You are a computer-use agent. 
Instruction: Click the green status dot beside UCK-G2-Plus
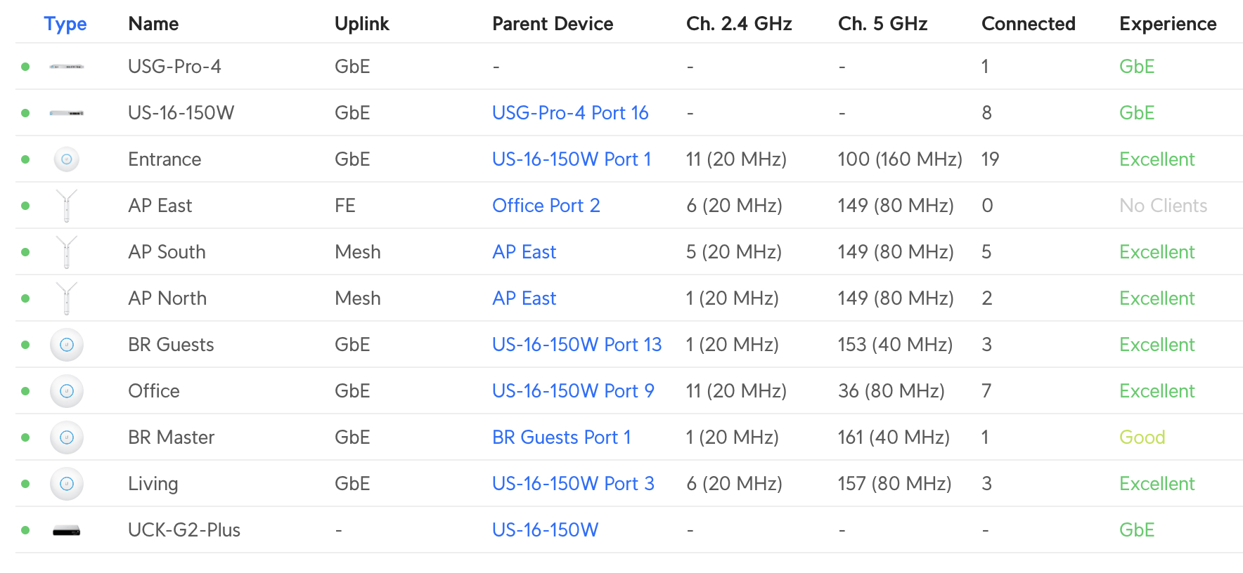[x=25, y=529]
